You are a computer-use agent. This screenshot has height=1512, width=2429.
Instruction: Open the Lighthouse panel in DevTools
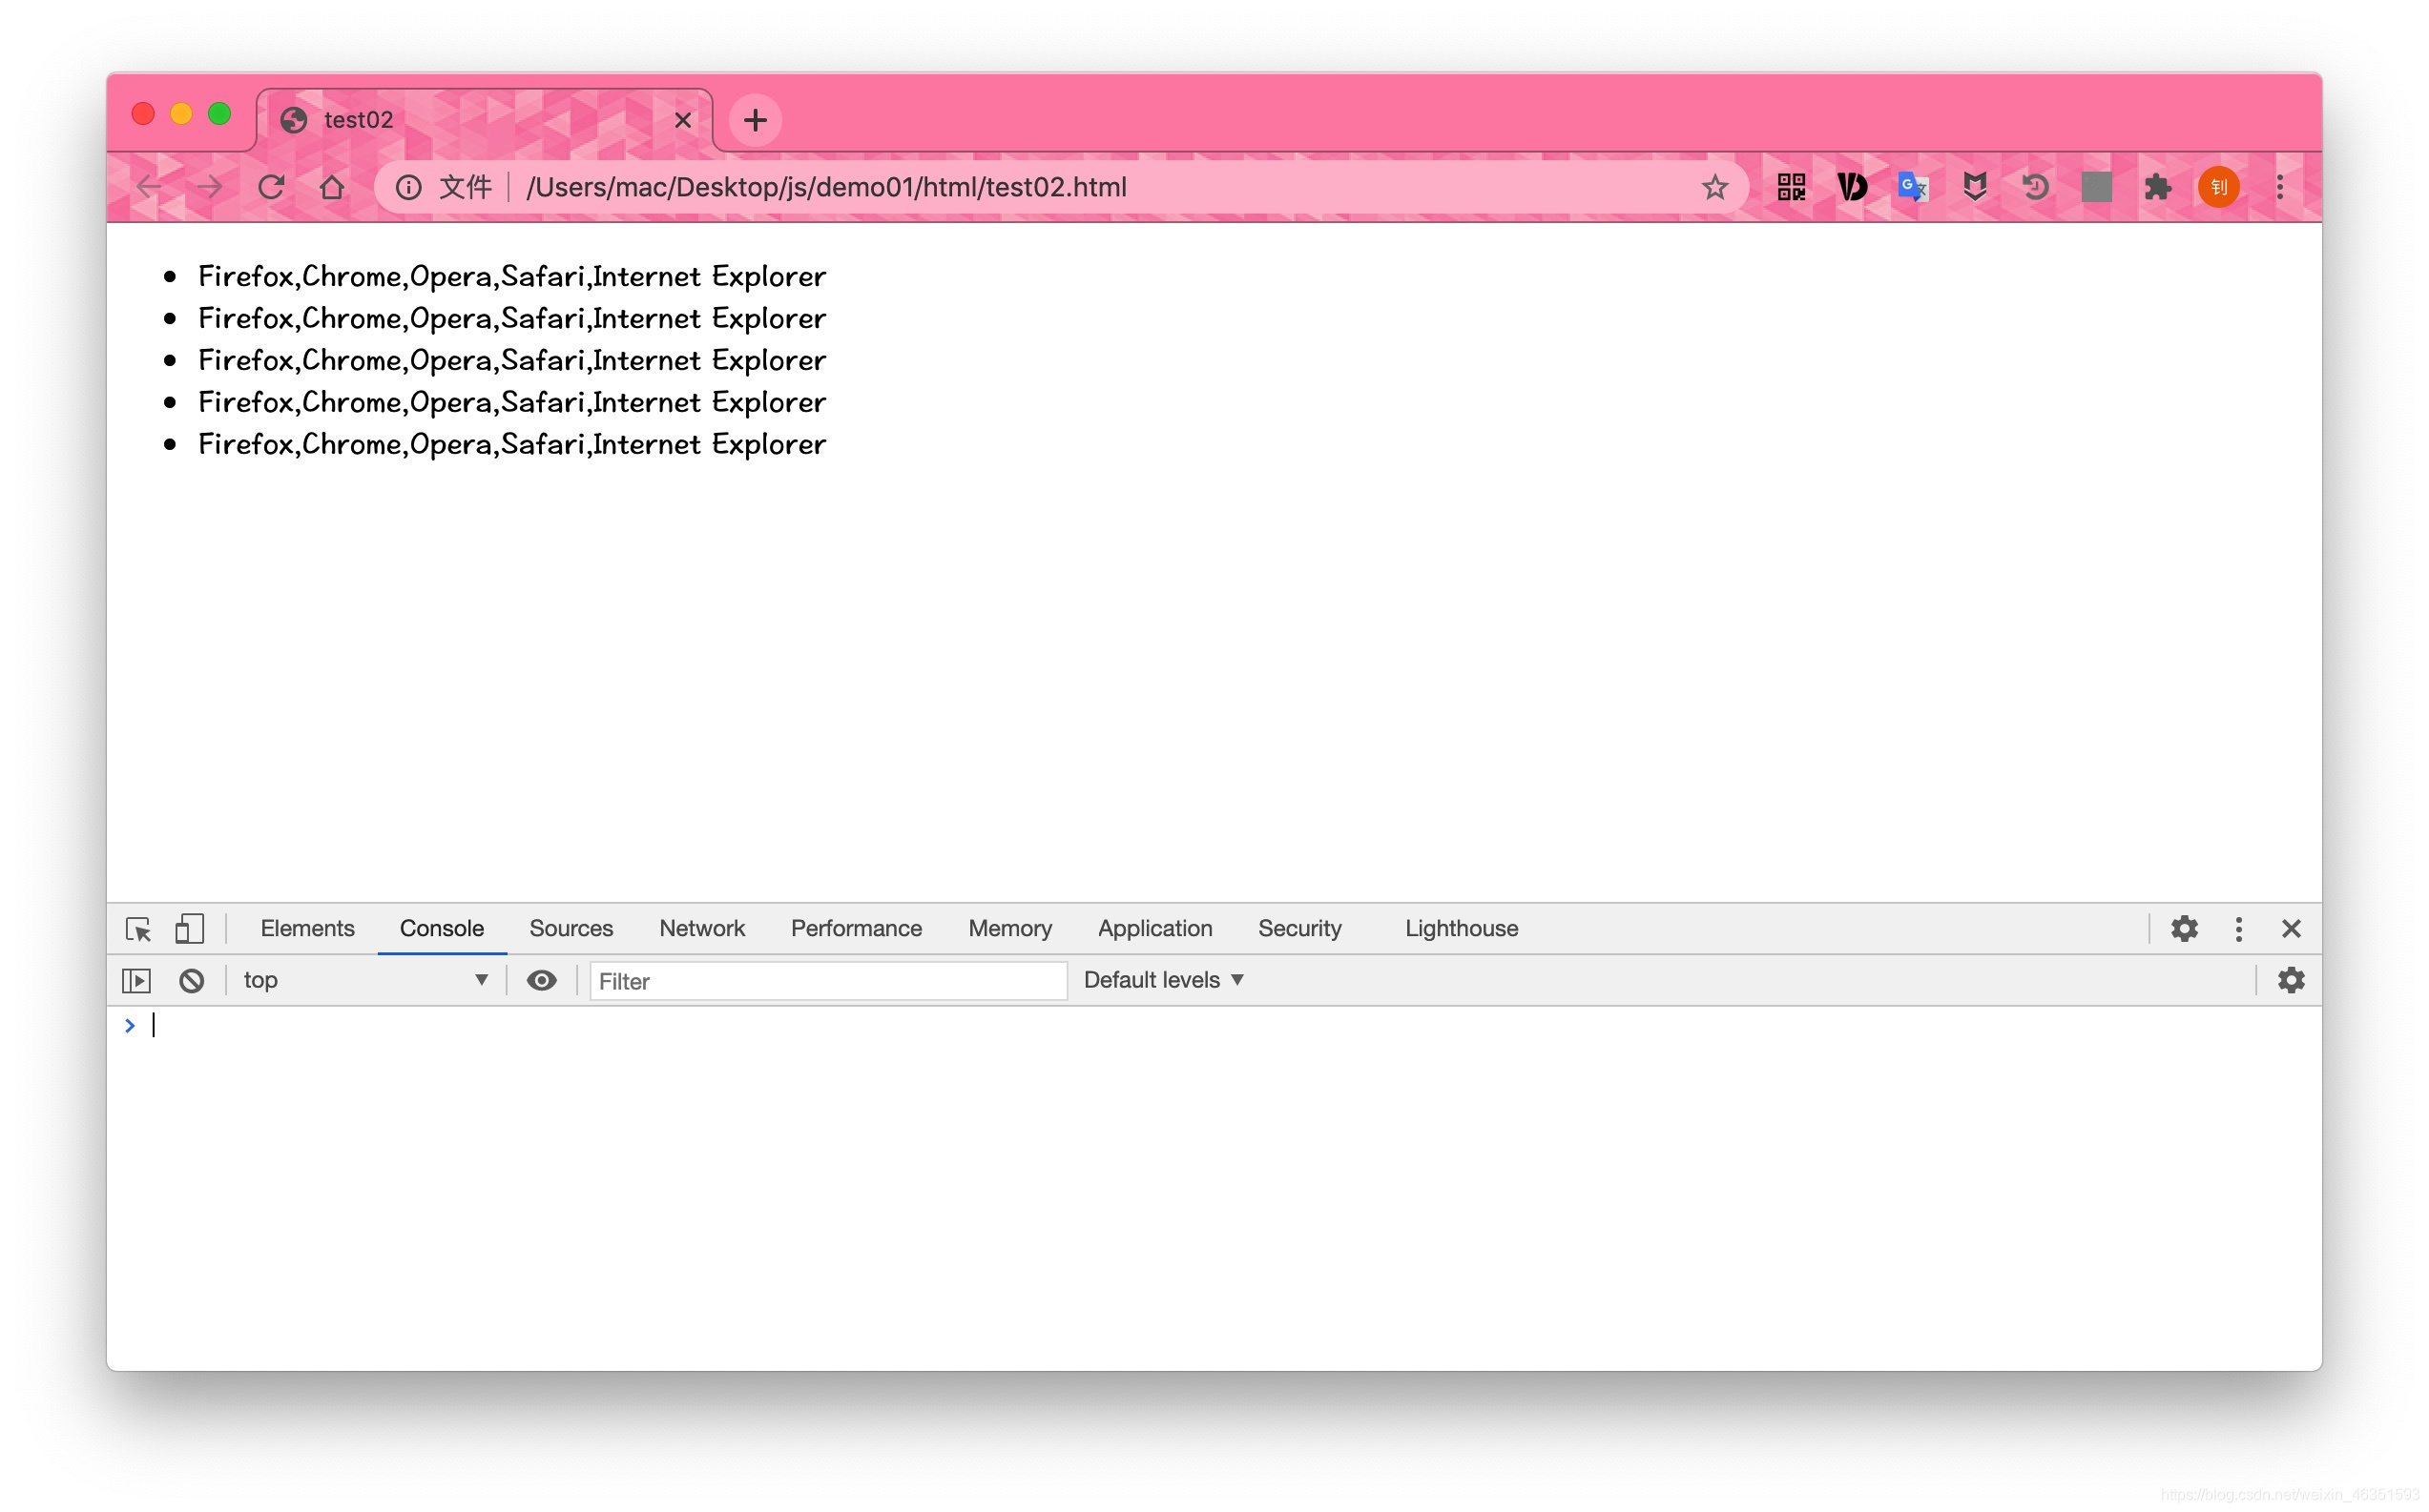pos(1461,927)
